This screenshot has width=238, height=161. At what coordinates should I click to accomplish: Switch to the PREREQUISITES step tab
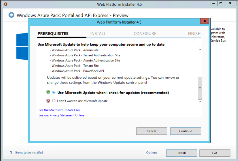[53, 34]
